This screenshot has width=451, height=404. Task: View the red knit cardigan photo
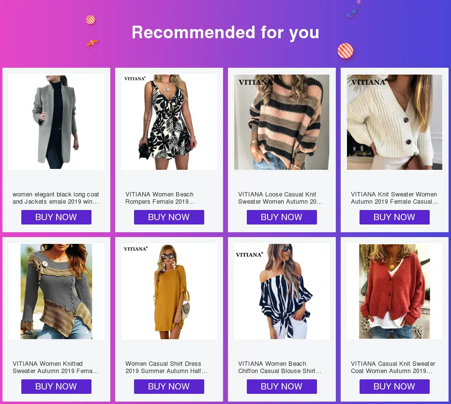(395, 291)
